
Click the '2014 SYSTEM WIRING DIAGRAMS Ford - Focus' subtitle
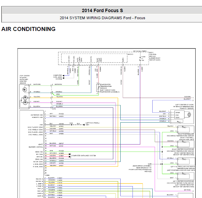click(x=102, y=18)
